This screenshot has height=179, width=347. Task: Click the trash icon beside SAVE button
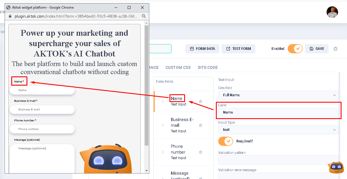335,49
